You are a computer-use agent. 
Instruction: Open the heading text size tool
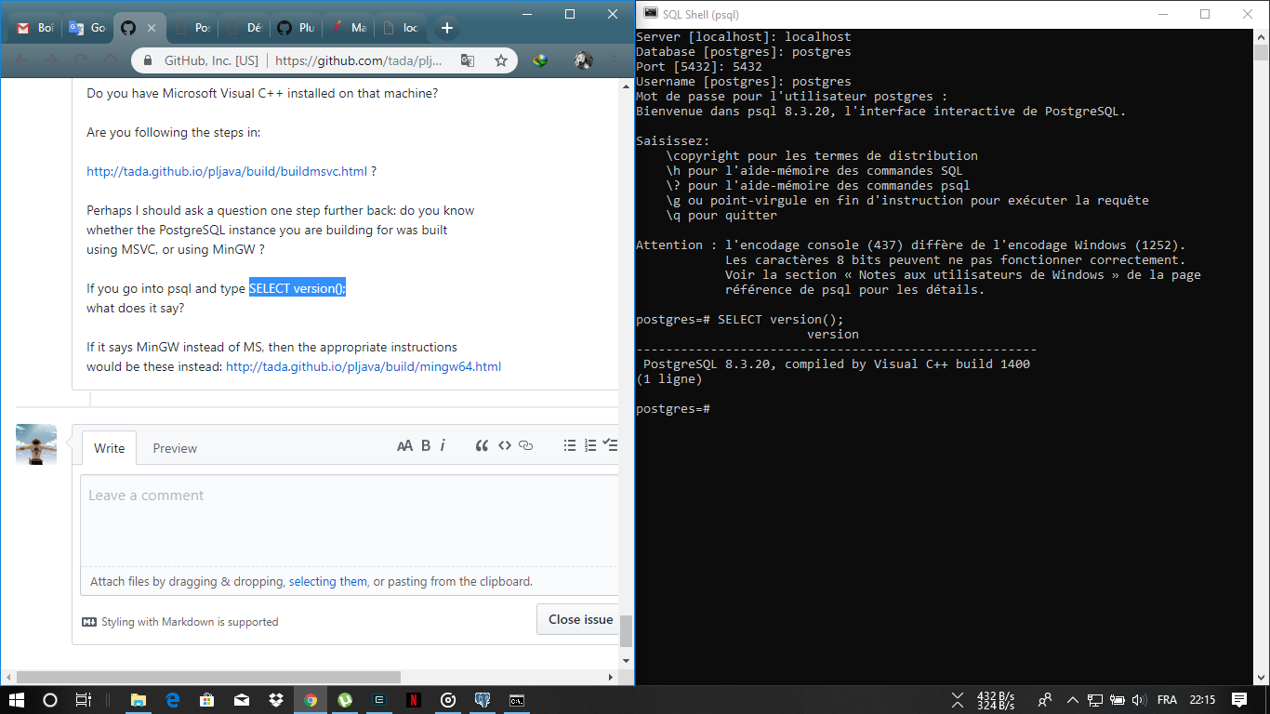pos(405,445)
